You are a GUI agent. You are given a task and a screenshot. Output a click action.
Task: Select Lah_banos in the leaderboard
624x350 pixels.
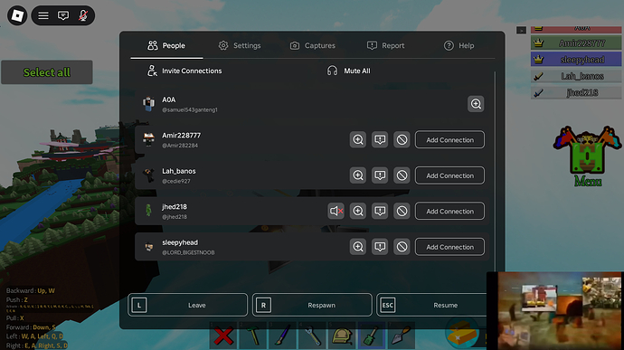[x=576, y=76]
